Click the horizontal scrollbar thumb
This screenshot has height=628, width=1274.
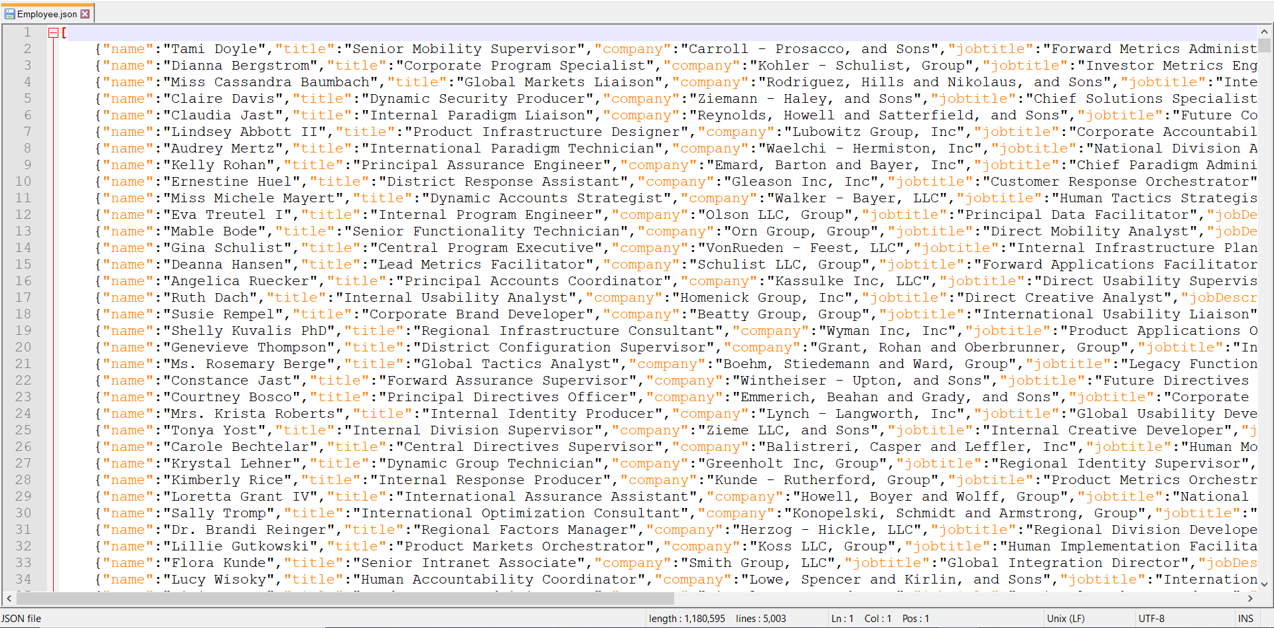click(344, 598)
